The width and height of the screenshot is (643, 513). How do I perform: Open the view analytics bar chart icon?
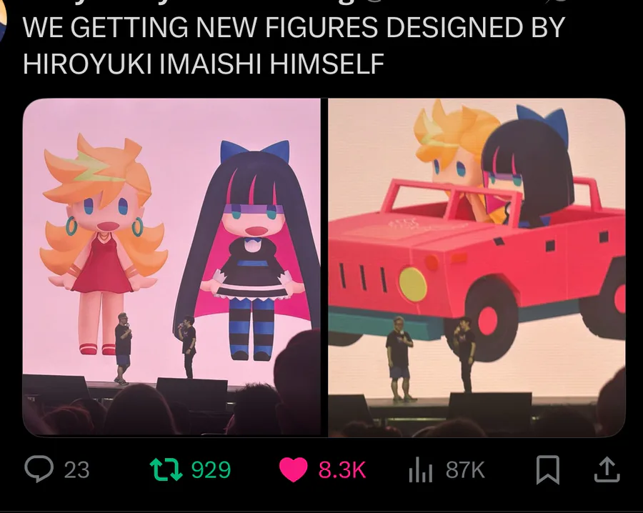tap(420, 470)
